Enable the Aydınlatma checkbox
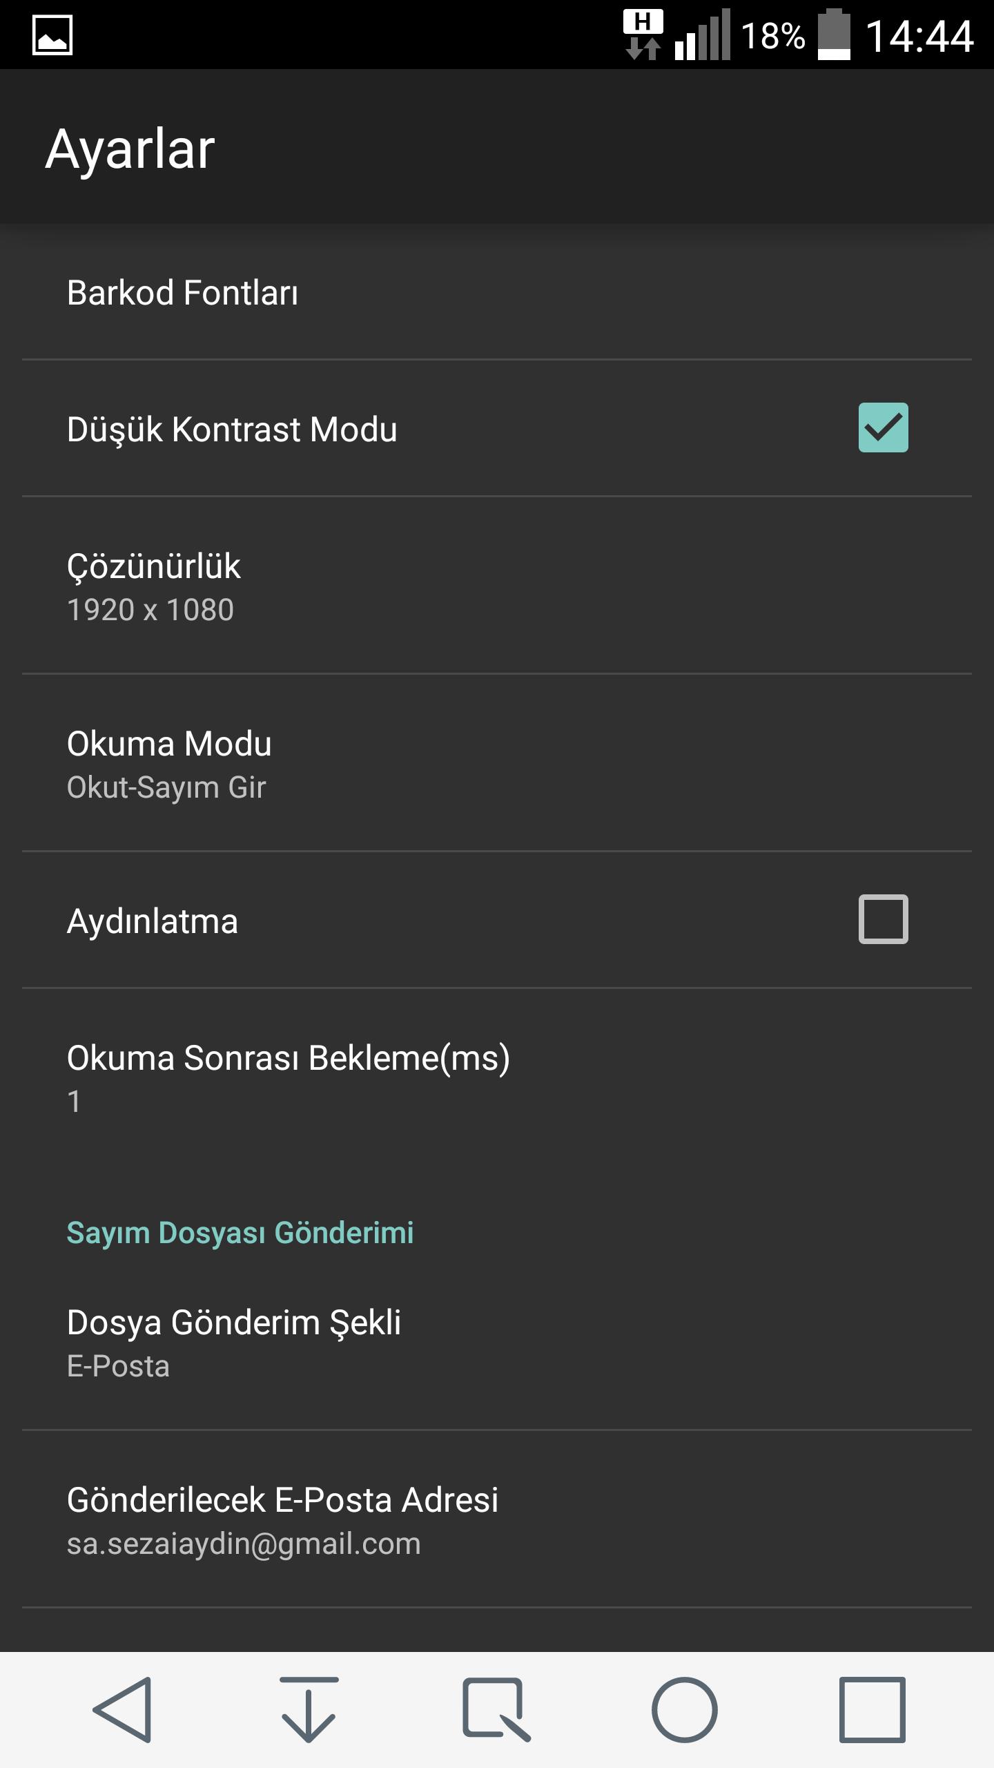The width and height of the screenshot is (994, 1768). (x=883, y=919)
